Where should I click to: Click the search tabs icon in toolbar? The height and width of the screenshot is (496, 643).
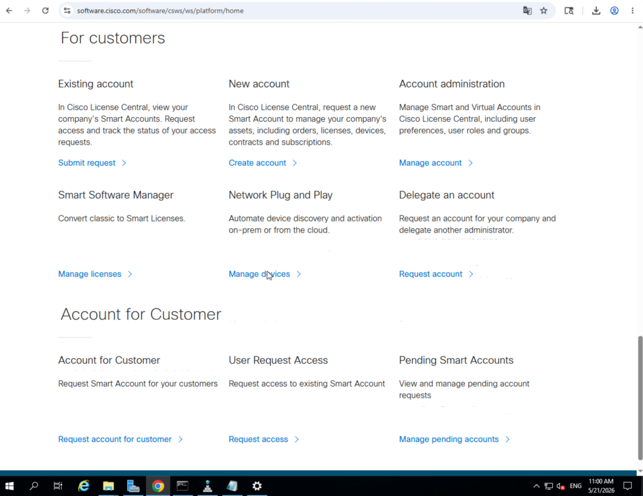point(569,11)
